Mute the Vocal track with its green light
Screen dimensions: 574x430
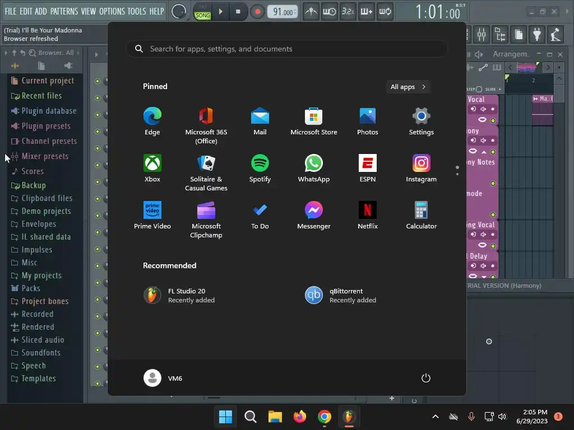(x=493, y=121)
